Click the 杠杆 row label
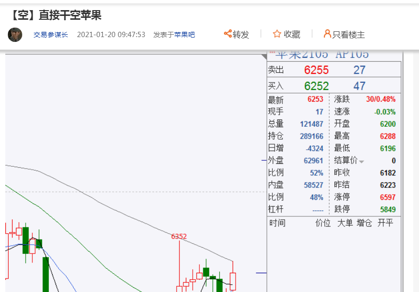The width and height of the screenshot is (419, 292). pyautogui.click(x=276, y=209)
